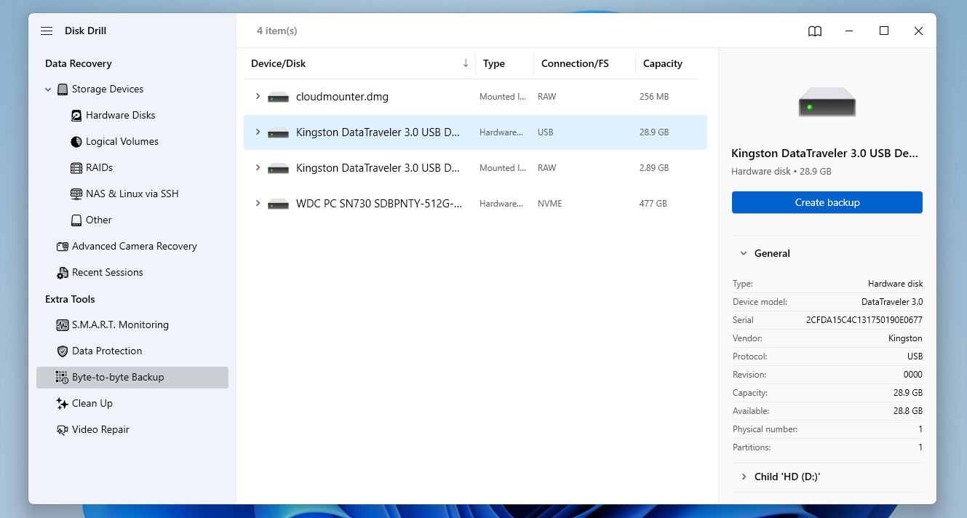Select RAIDs in the sidebar
Screen dimensions: 967x518
coord(99,168)
